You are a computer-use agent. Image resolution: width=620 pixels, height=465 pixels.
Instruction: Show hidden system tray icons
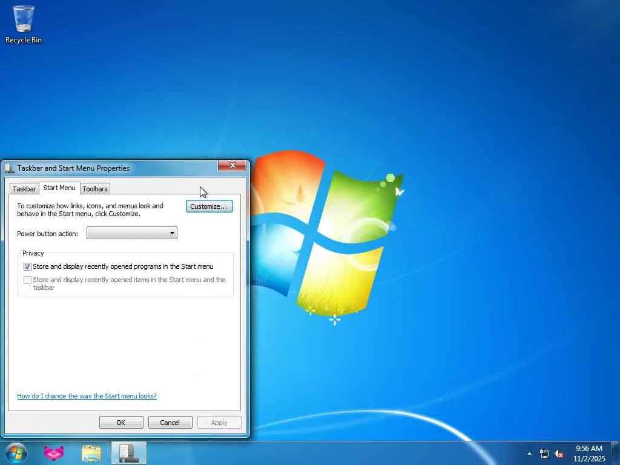pyautogui.click(x=529, y=453)
